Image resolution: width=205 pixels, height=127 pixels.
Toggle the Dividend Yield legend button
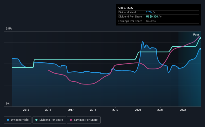(18, 120)
